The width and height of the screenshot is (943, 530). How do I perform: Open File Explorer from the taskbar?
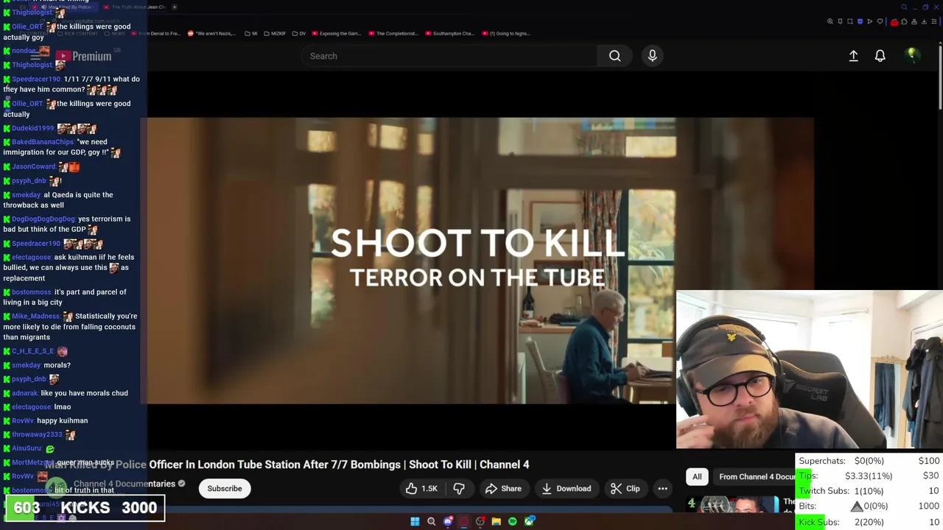click(x=497, y=522)
